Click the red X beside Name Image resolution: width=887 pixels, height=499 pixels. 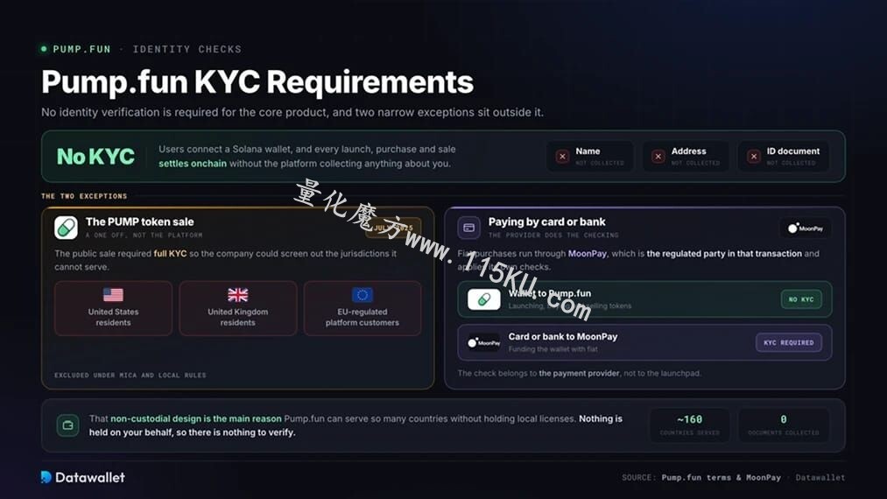click(x=562, y=157)
